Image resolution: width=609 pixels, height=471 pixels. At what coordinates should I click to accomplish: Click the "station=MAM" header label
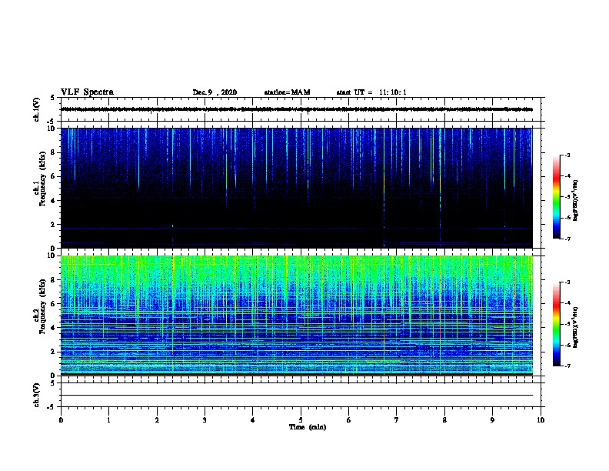(287, 92)
